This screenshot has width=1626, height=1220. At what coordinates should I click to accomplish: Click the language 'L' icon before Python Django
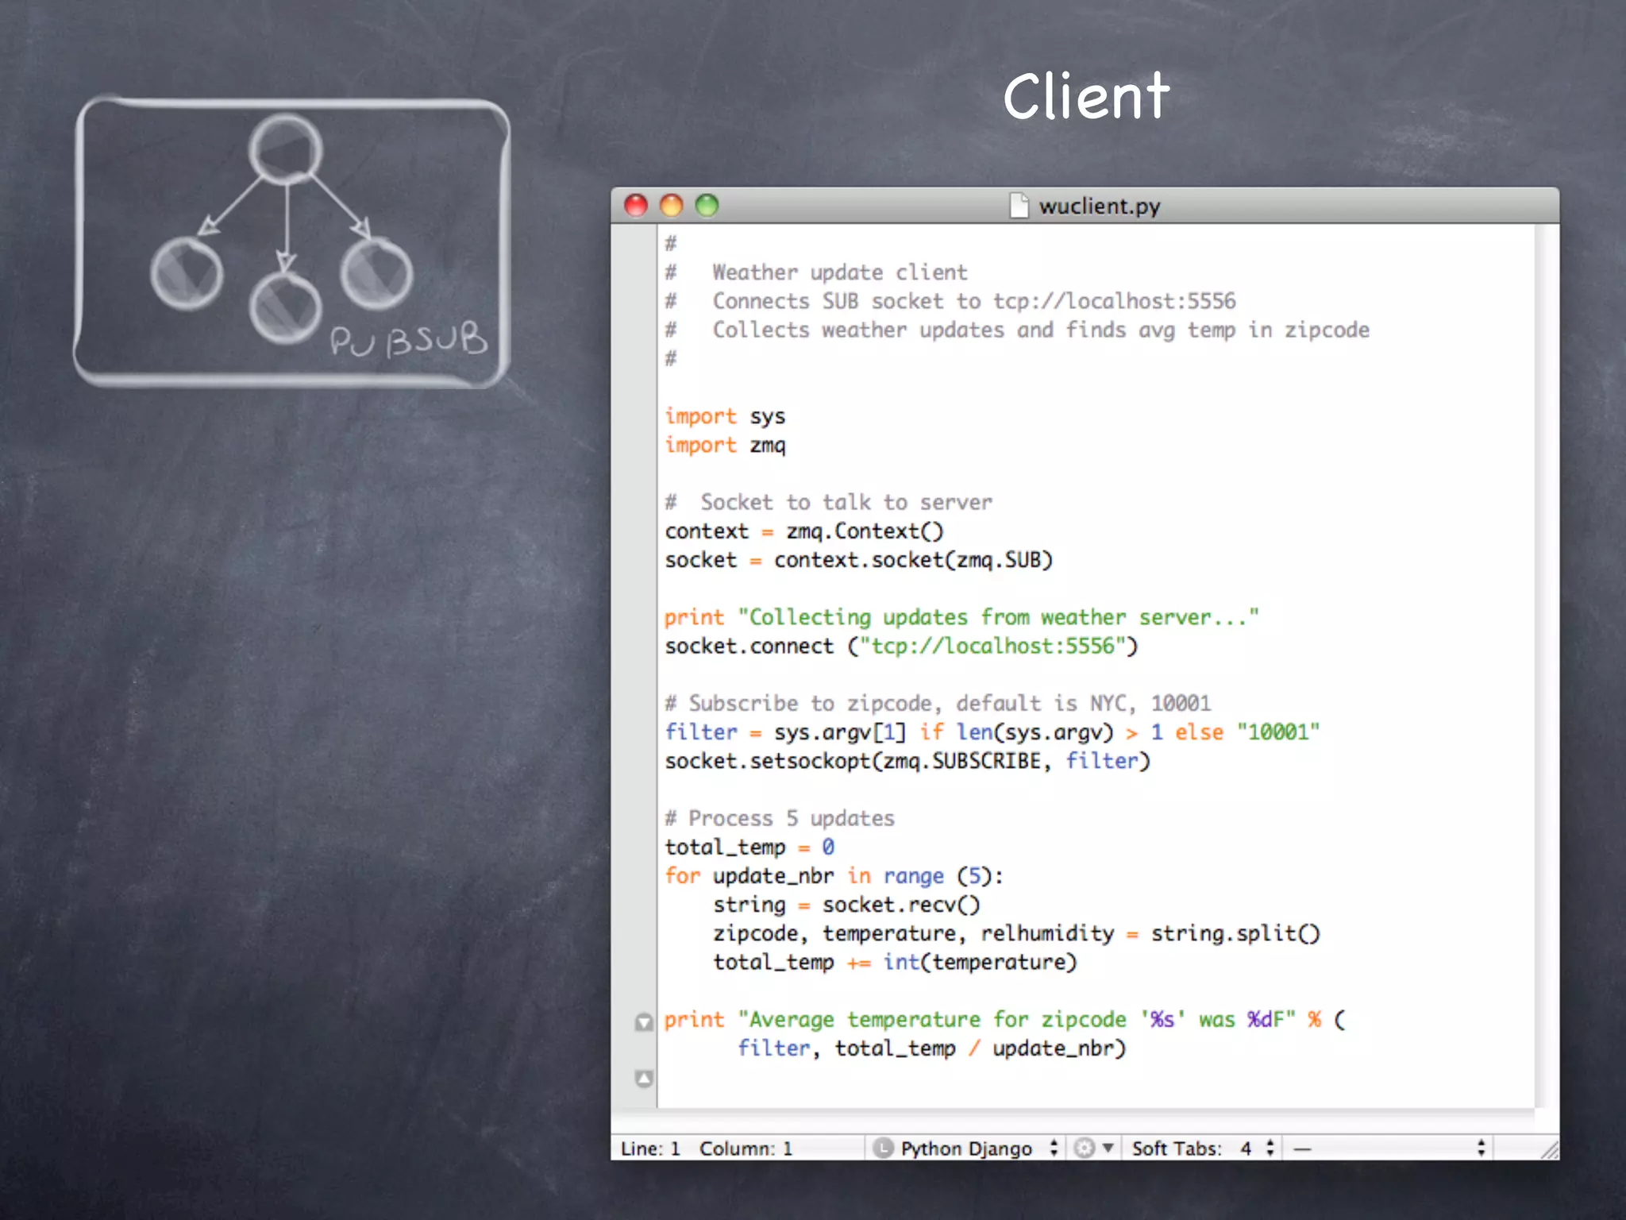(x=882, y=1148)
